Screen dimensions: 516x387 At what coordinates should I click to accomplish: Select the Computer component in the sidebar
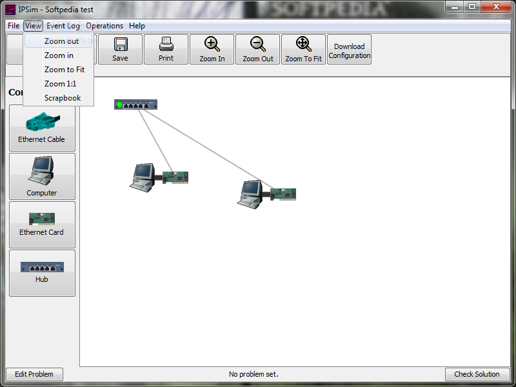pyautogui.click(x=42, y=176)
